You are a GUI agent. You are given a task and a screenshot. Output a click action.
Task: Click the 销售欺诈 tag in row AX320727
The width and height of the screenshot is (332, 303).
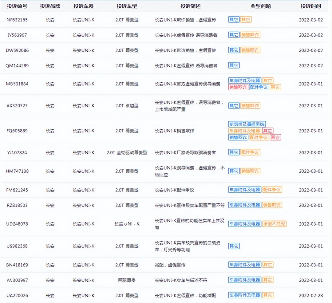click(250, 106)
